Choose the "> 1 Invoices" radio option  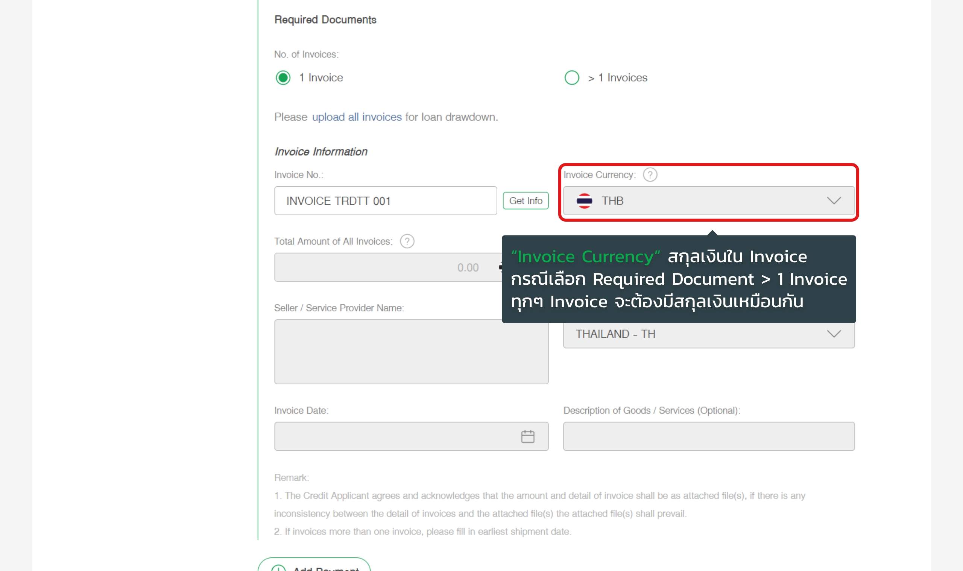coord(572,78)
